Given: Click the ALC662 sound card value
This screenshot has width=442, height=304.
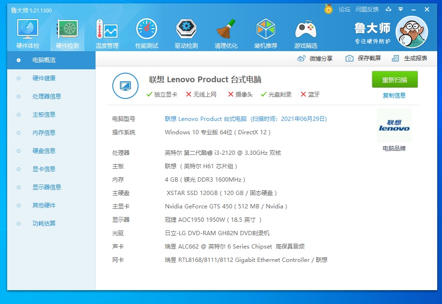Looking at the screenshot, I should tap(235, 247).
